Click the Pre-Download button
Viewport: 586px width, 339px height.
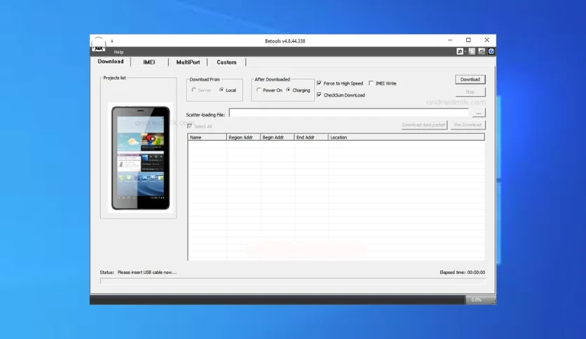[x=468, y=125]
